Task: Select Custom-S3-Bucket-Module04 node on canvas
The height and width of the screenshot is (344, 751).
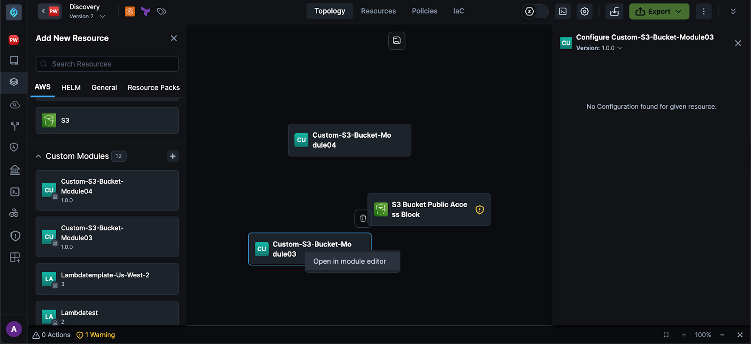Action: [350, 140]
